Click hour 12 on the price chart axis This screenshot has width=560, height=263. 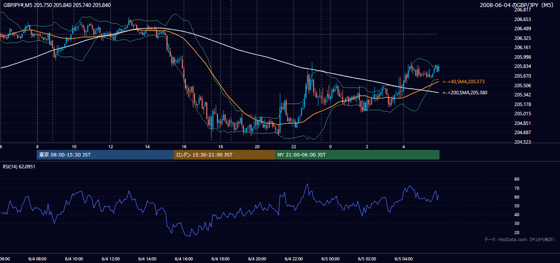(x=110, y=147)
